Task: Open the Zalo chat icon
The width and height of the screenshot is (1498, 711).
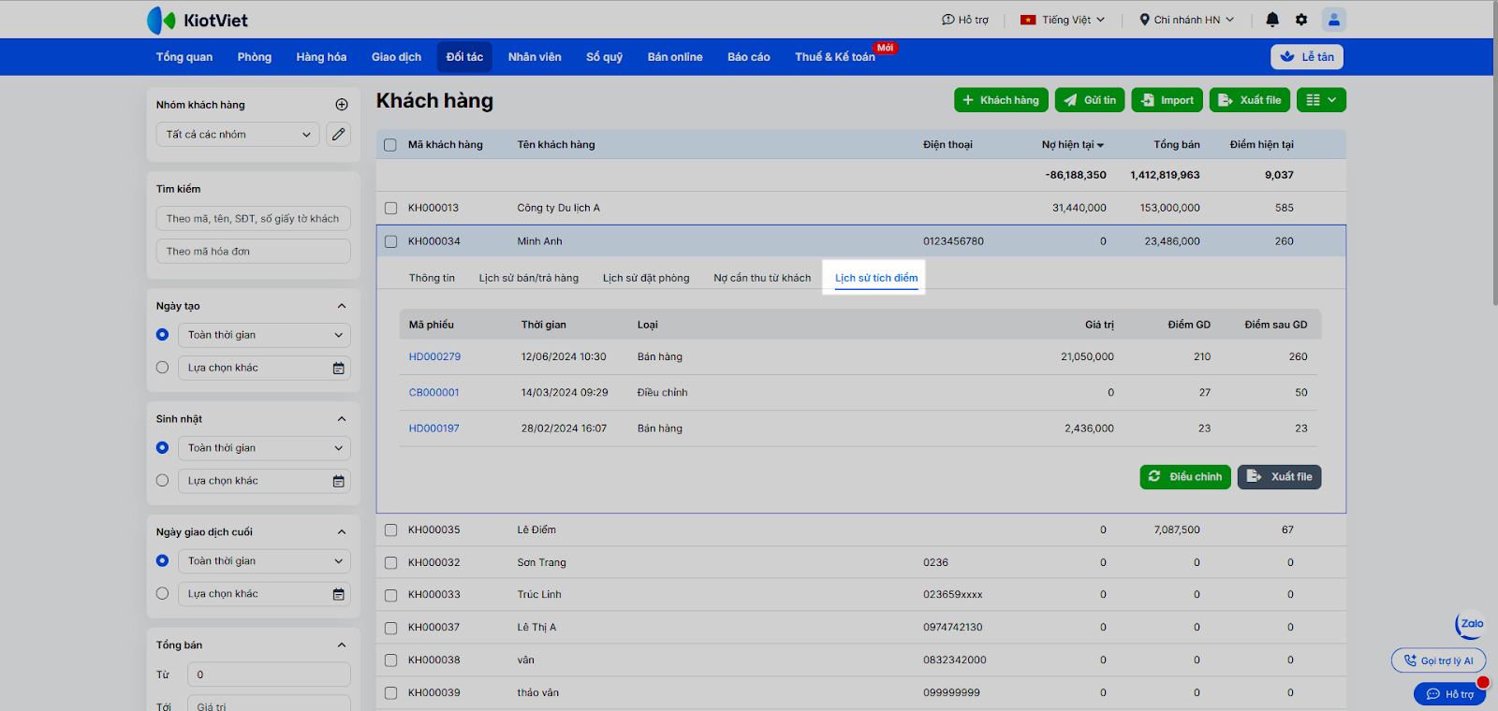Action: coord(1471,624)
